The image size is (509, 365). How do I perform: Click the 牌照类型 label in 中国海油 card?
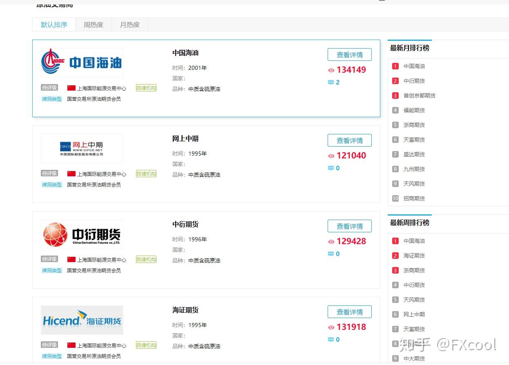(x=52, y=99)
